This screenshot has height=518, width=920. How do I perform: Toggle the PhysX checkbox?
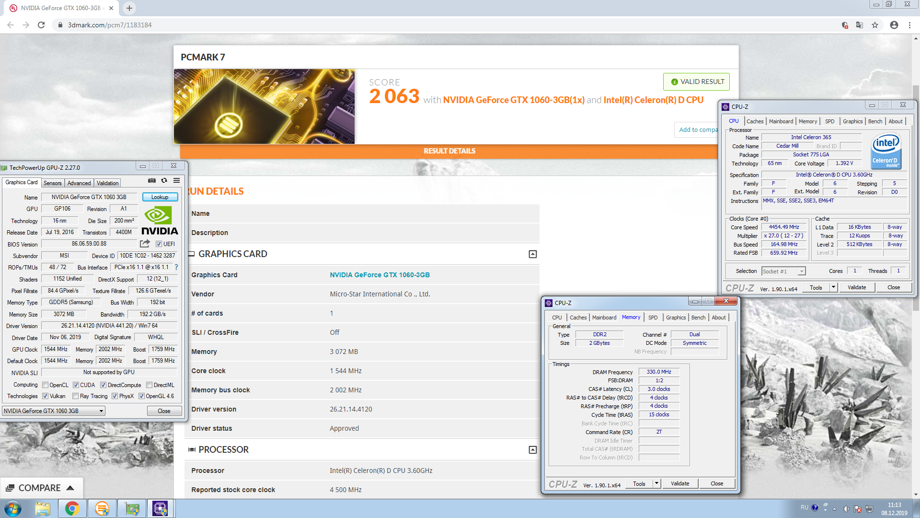[x=115, y=396]
